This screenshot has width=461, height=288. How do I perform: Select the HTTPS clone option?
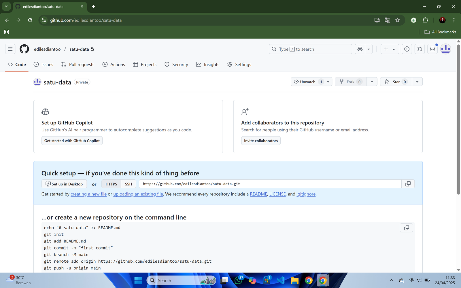(x=111, y=184)
